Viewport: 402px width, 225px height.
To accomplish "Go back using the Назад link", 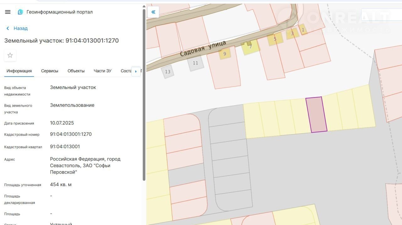I will 20,28.
